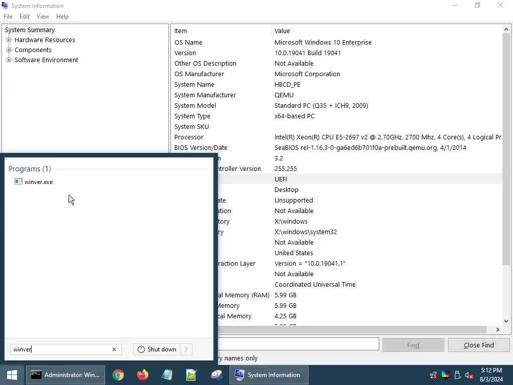Switch to Administrator command prompt in taskbar
The width and height of the screenshot is (513, 385).
(66, 375)
